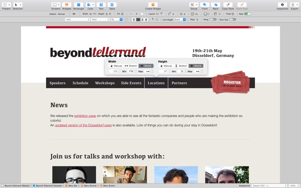Click the Layout icon

[157, 14]
